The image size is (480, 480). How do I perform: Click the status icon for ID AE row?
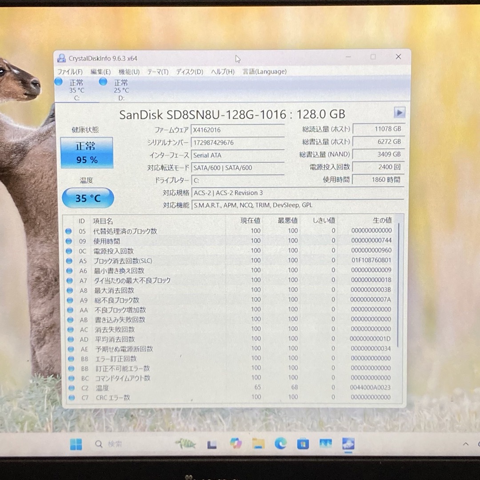(71, 349)
